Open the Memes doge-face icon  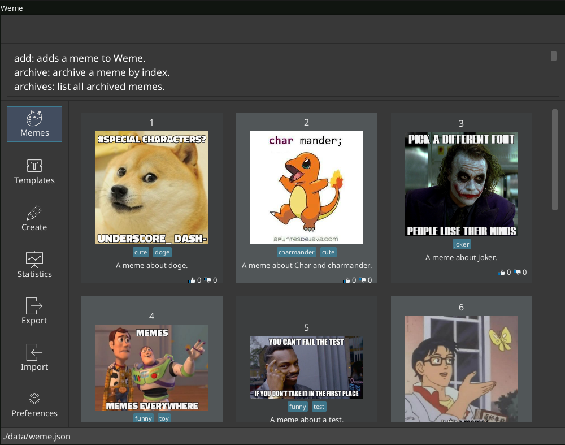(x=34, y=118)
